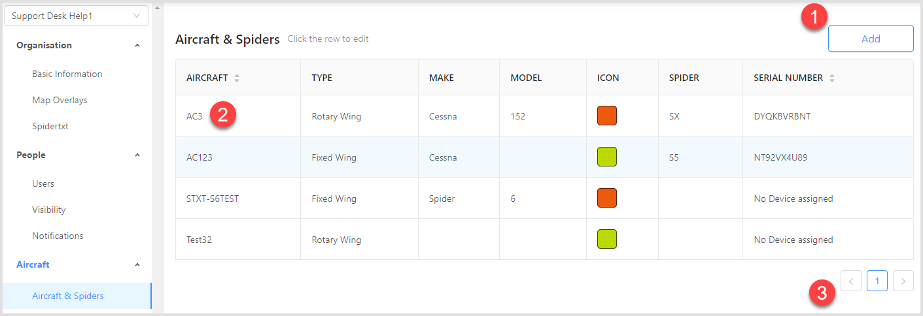The height and width of the screenshot is (316, 923).
Task: Collapse the People section chevron
Action: tap(137, 155)
